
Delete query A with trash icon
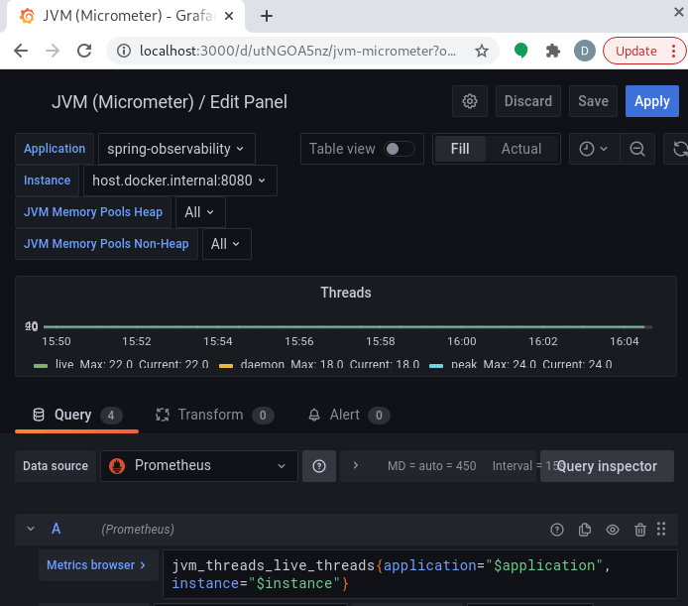pyautogui.click(x=640, y=530)
